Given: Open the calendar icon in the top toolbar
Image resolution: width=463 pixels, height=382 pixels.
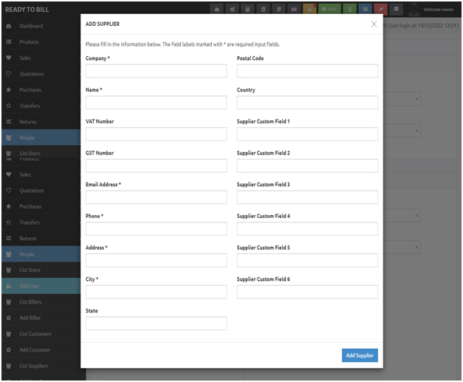Looking at the screenshot, I should point(264,9).
